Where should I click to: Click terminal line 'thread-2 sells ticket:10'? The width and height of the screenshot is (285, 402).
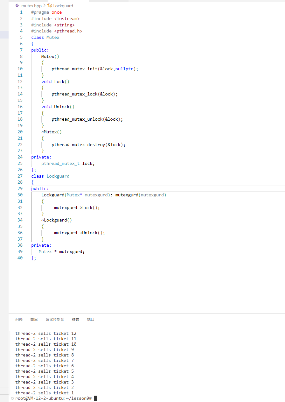click(x=46, y=344)
